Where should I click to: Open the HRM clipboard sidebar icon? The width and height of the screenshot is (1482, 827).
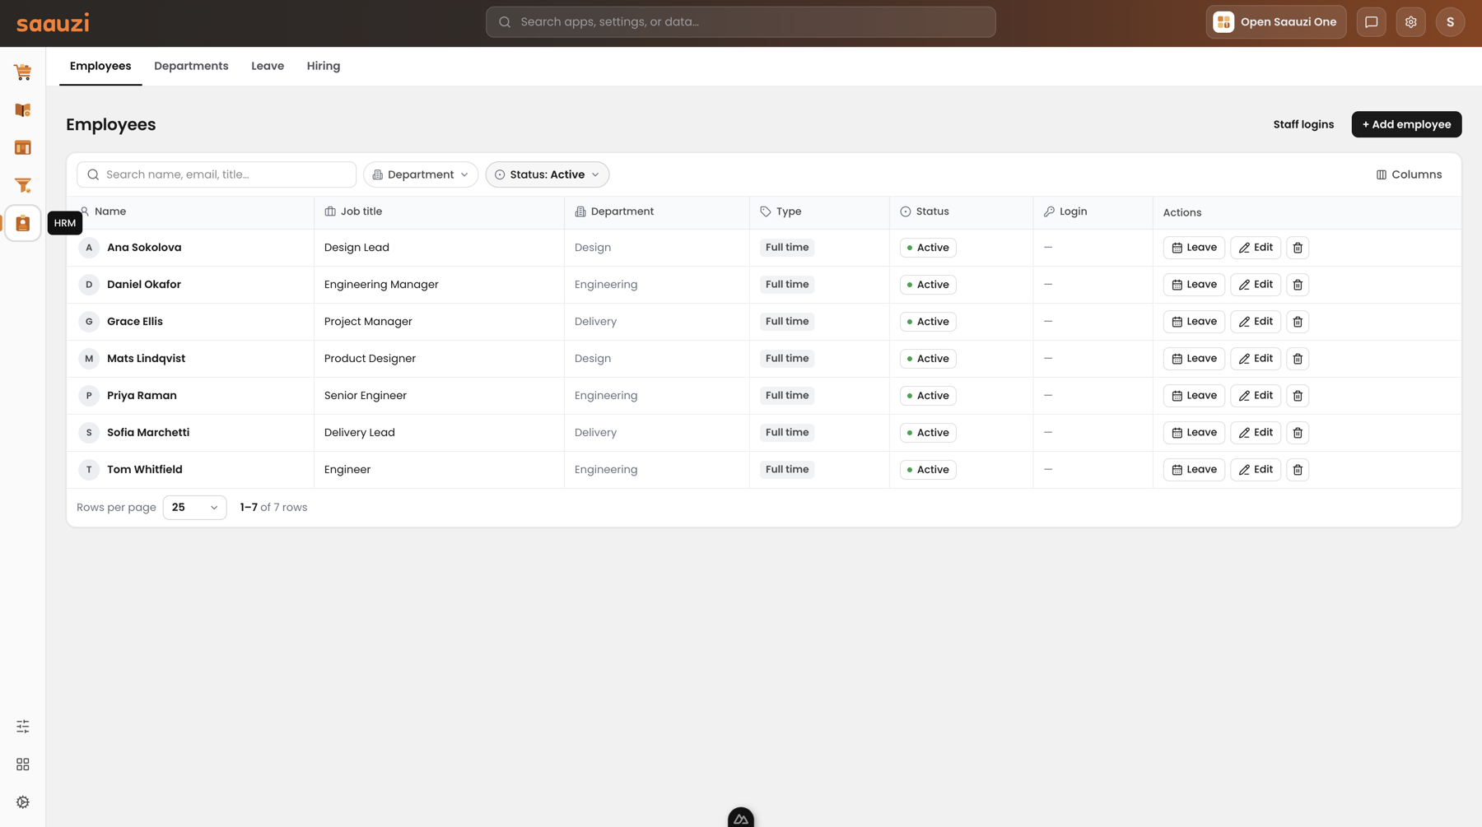23,223
